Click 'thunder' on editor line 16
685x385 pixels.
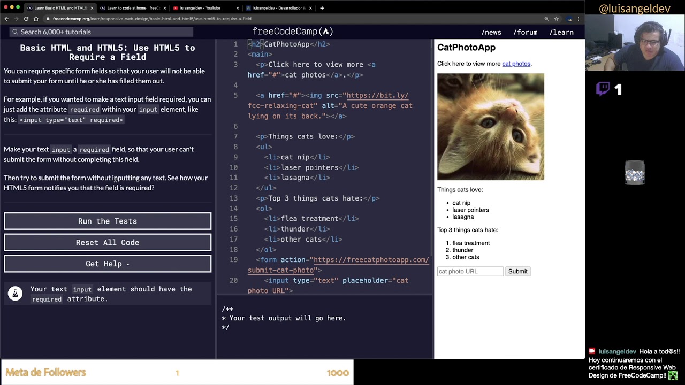click(x=295, y=229)
